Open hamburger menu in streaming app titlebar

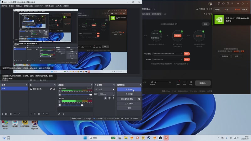click(232, 3)
